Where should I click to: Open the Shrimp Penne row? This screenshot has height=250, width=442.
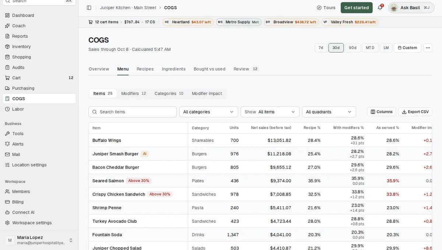(x=260, y=208)
